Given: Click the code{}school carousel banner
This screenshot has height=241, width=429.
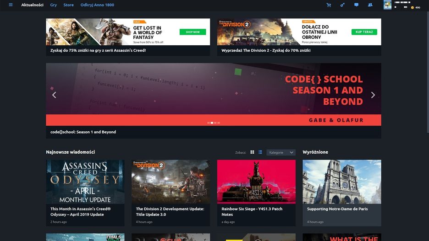Looking at the screenshot, I should (214, 95).
